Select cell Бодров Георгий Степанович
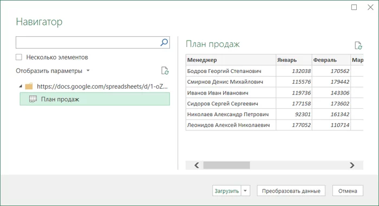The height and width of the screenshot is (206, 379). [x=231, y=71]
